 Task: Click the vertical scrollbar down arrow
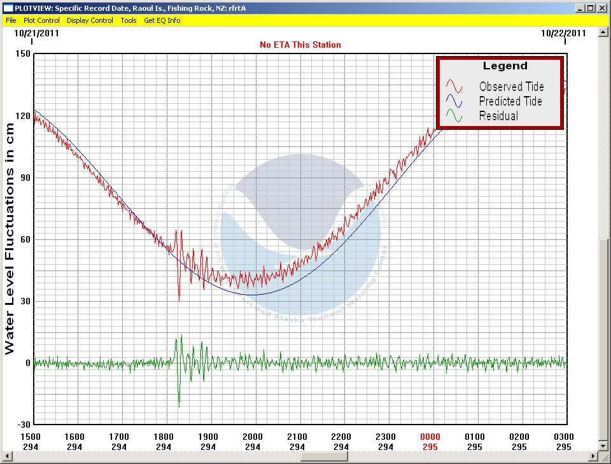pyautogui.click(x=603, y=446)
